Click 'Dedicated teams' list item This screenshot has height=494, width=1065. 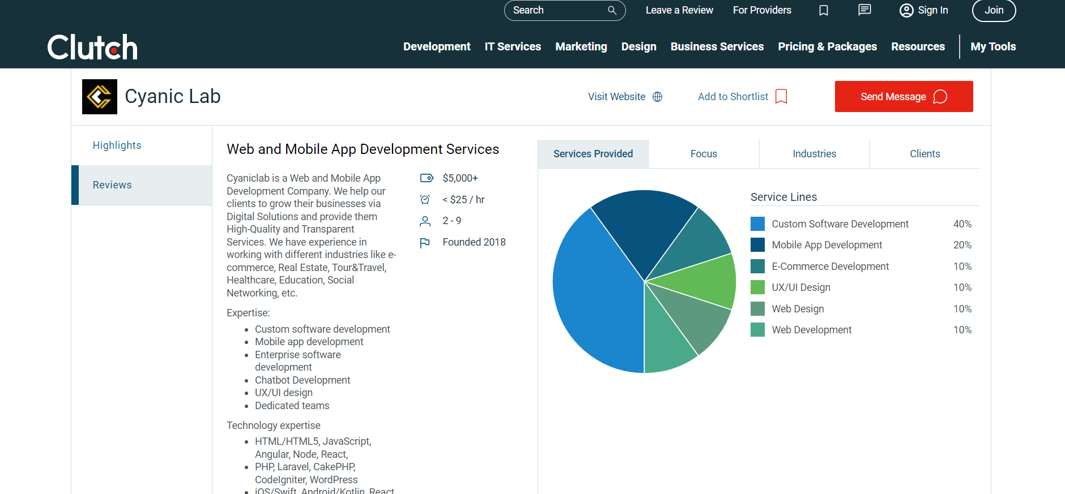292,406
